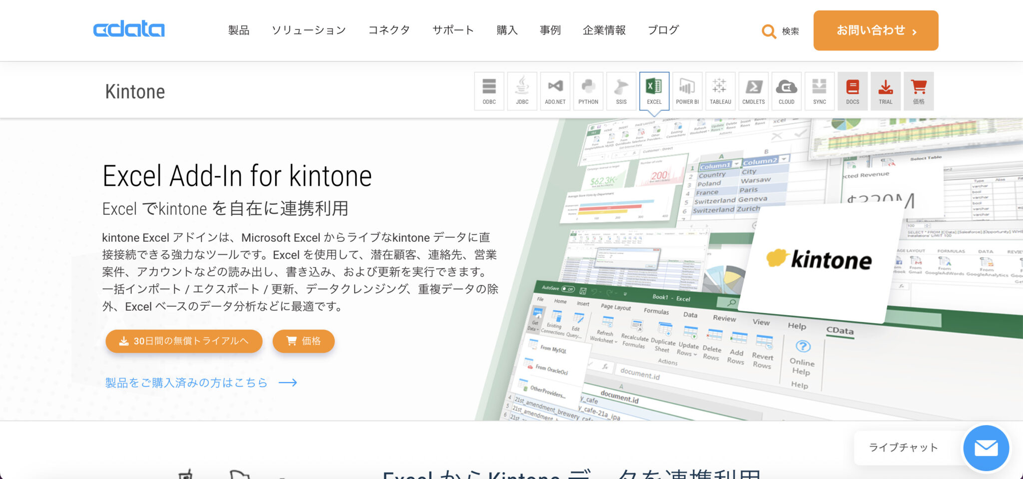Screen dimensions: 1023x479
Task: Open 製品をご購入済みの方はこちら link
Action: (186, 382)
